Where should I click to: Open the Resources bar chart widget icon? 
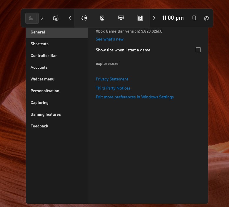140,18
